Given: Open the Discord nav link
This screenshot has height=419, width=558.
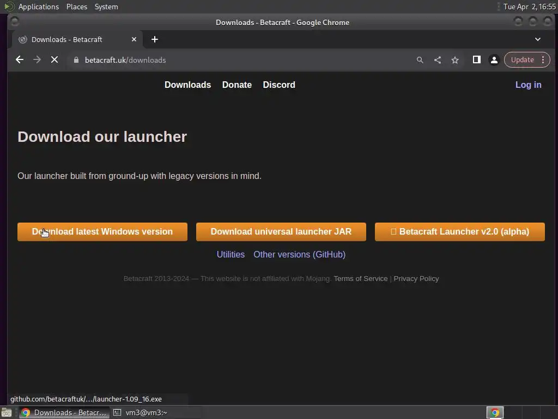Looking at the screenshot, I should click(279, 85).
